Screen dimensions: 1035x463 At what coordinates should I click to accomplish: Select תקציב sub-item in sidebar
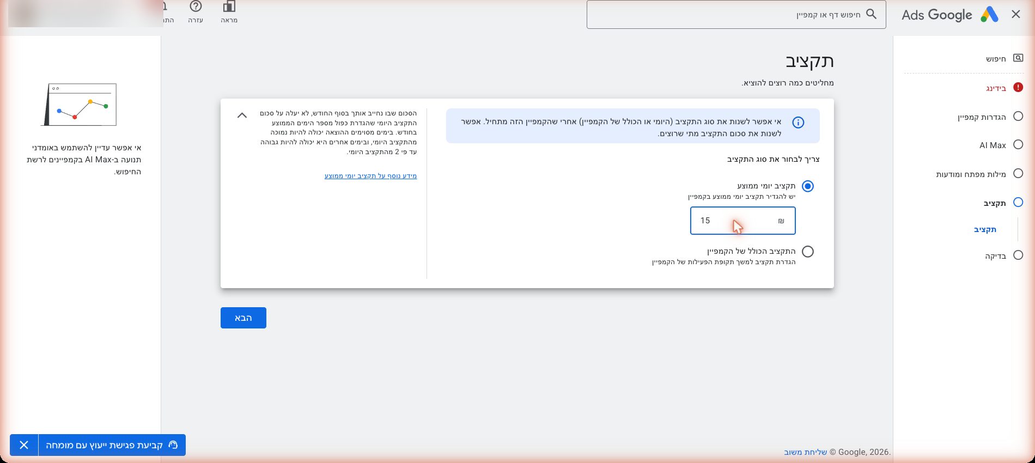point(985,229)
